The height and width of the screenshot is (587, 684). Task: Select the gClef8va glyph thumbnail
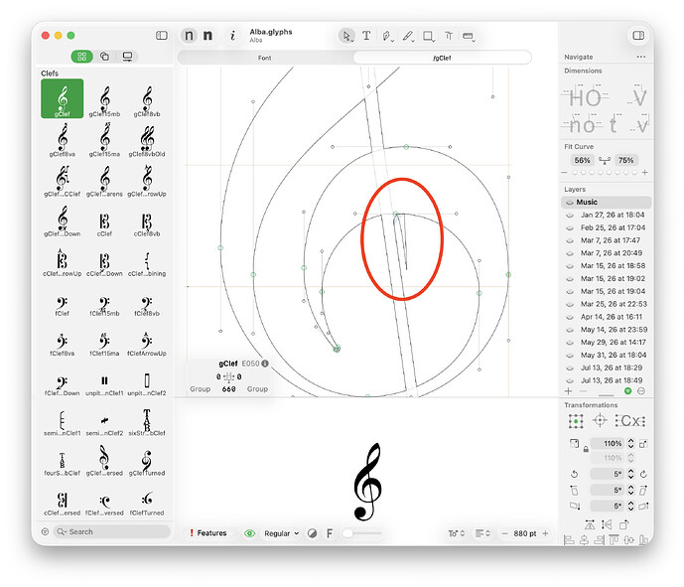(x=62, y=140)
